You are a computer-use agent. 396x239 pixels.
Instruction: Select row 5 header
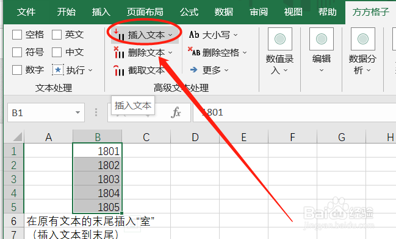(x=13, y=207)
